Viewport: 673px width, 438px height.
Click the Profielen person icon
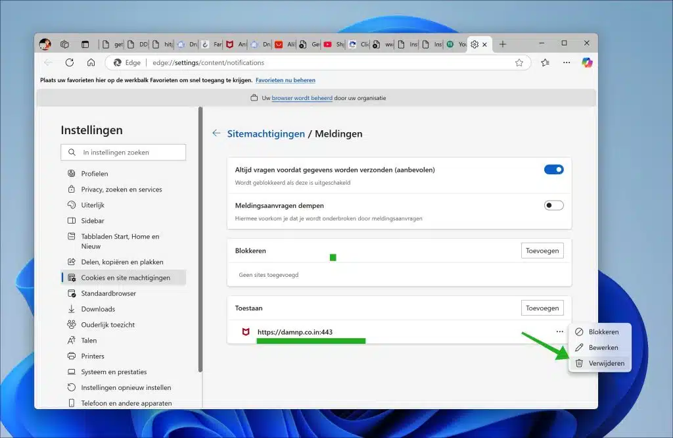click(72, 174)
